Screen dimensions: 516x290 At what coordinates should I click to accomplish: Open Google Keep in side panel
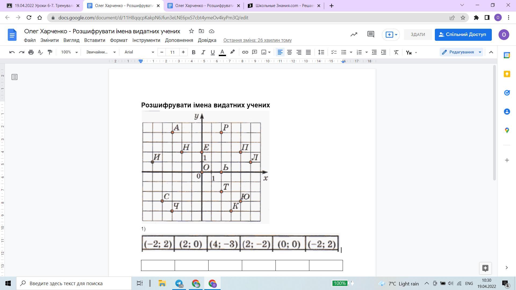507,74
